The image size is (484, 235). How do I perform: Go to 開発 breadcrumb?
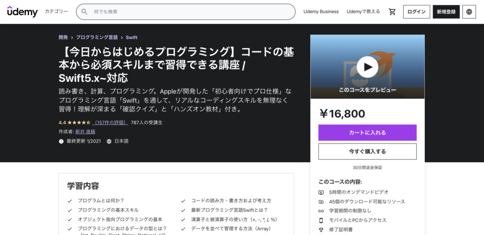[x=63, y=37]
